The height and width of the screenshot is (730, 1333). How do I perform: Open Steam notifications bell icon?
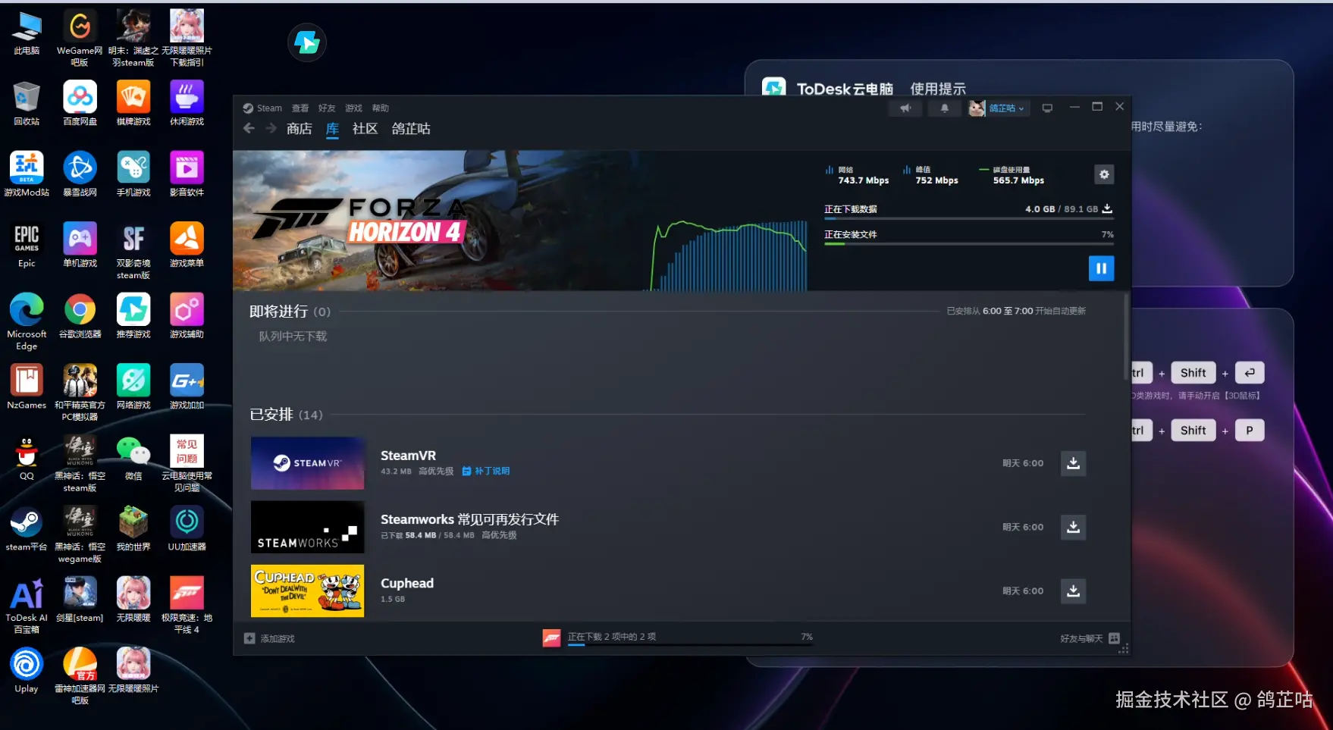(944, 108)
